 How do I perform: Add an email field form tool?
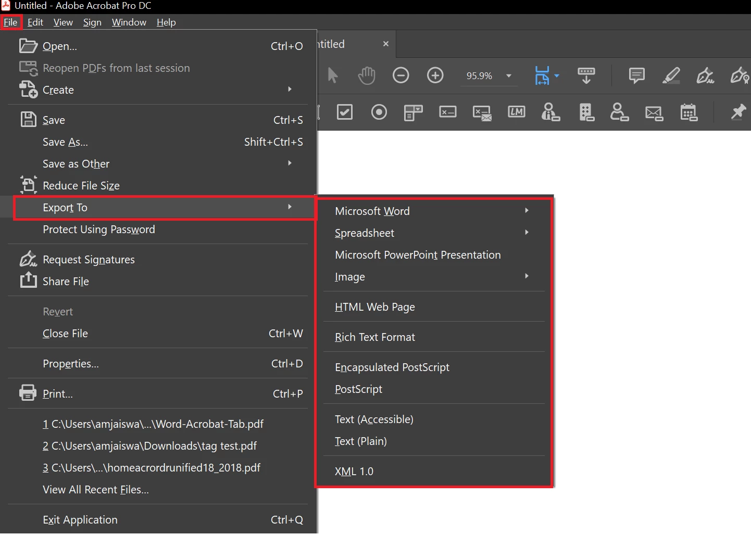tap(654, 113)
